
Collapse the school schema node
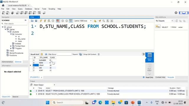(3, 27)
